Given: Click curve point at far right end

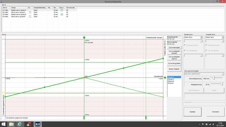Looking at the screenshot, I should pyautogui.click(x=163, y=58).
